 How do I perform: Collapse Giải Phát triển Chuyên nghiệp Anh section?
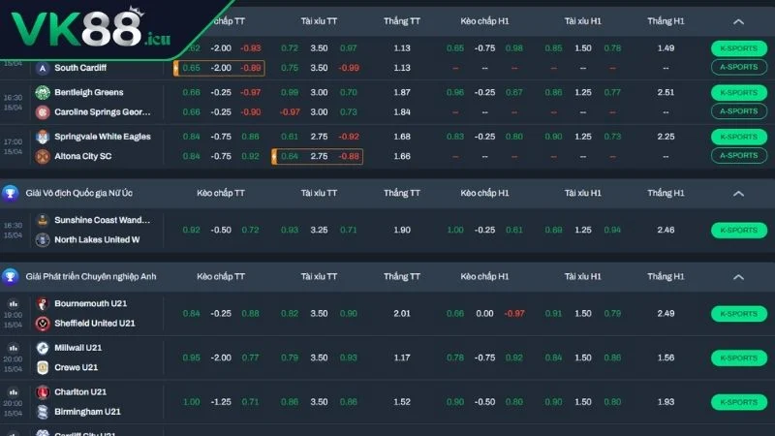[x=738, y=277]
